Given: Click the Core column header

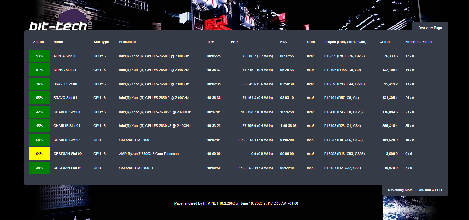Looking at the screenshot, I should (311, 42).
